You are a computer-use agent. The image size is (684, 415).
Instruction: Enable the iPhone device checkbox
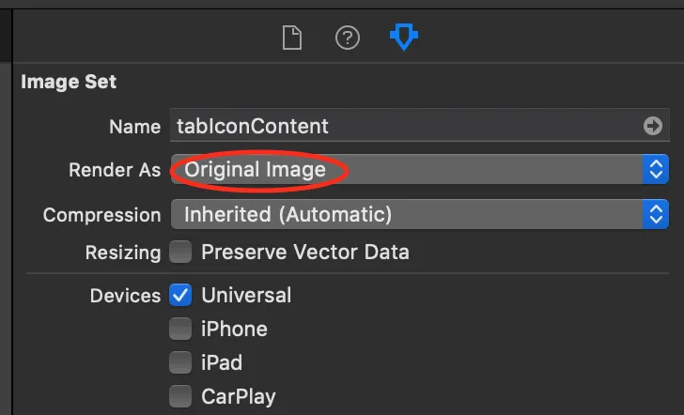click(x=180, y=329)
